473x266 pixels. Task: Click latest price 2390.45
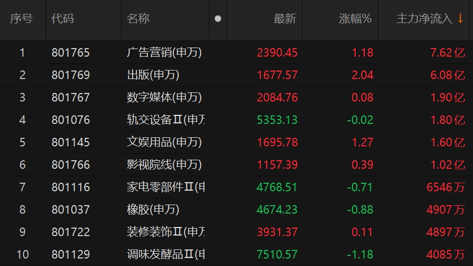point(277,53)
